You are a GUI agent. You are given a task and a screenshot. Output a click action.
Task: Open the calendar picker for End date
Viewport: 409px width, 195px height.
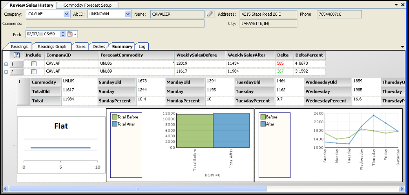[x=70, y=34]
